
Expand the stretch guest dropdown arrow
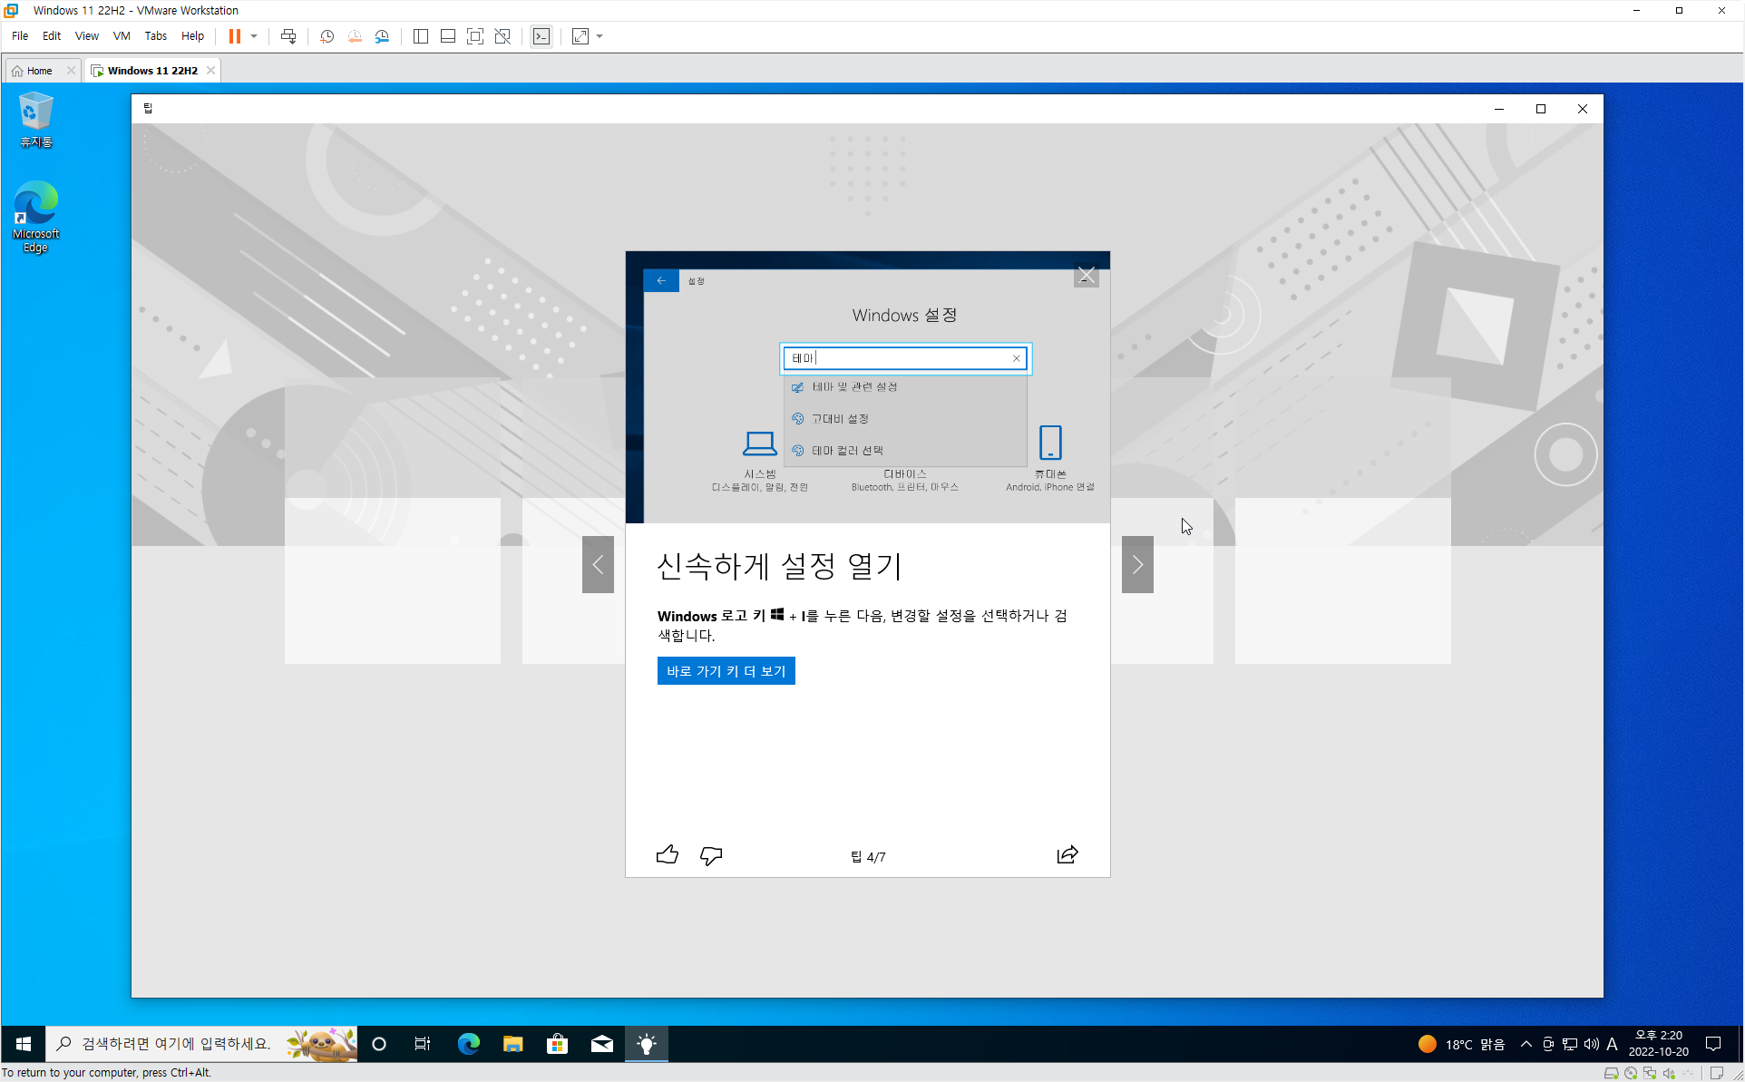(x=600, y=36)
